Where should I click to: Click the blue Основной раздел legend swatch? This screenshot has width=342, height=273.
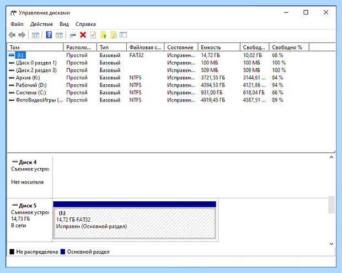[63, 251]
